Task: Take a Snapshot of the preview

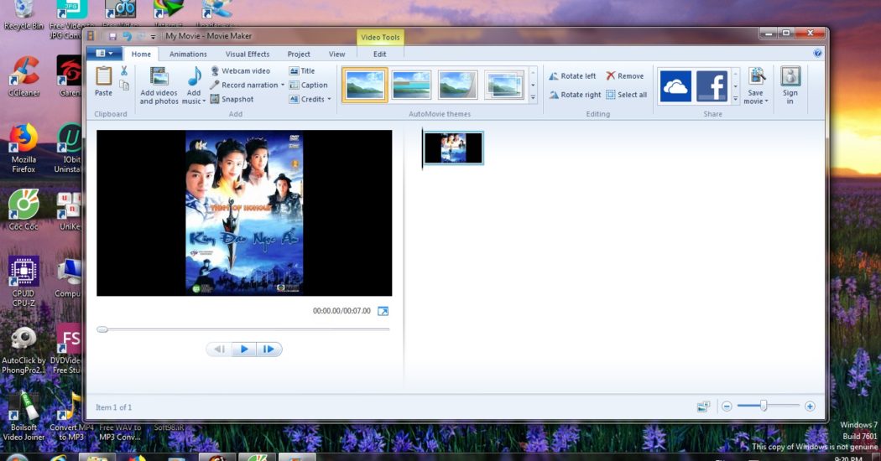Action: click(232, 99)
